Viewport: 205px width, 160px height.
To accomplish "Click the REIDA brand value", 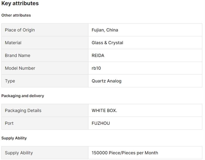I will [98, 55].
